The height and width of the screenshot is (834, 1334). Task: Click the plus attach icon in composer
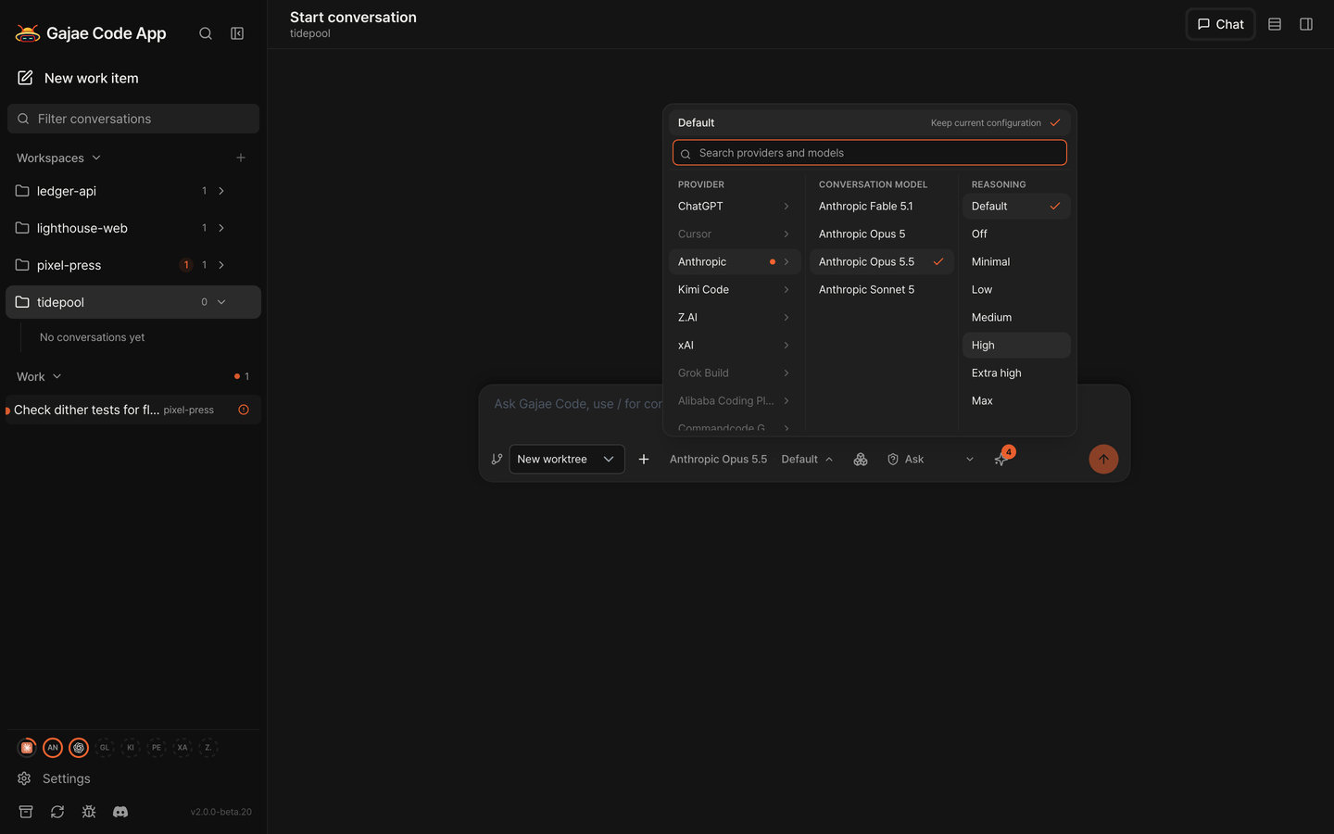tap(644, 459)
